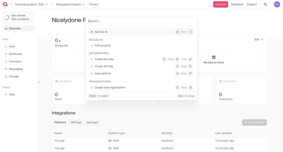Screen dimensions: 283x152
Task: Select Create API Key command
Action: (x=141, y=66)
